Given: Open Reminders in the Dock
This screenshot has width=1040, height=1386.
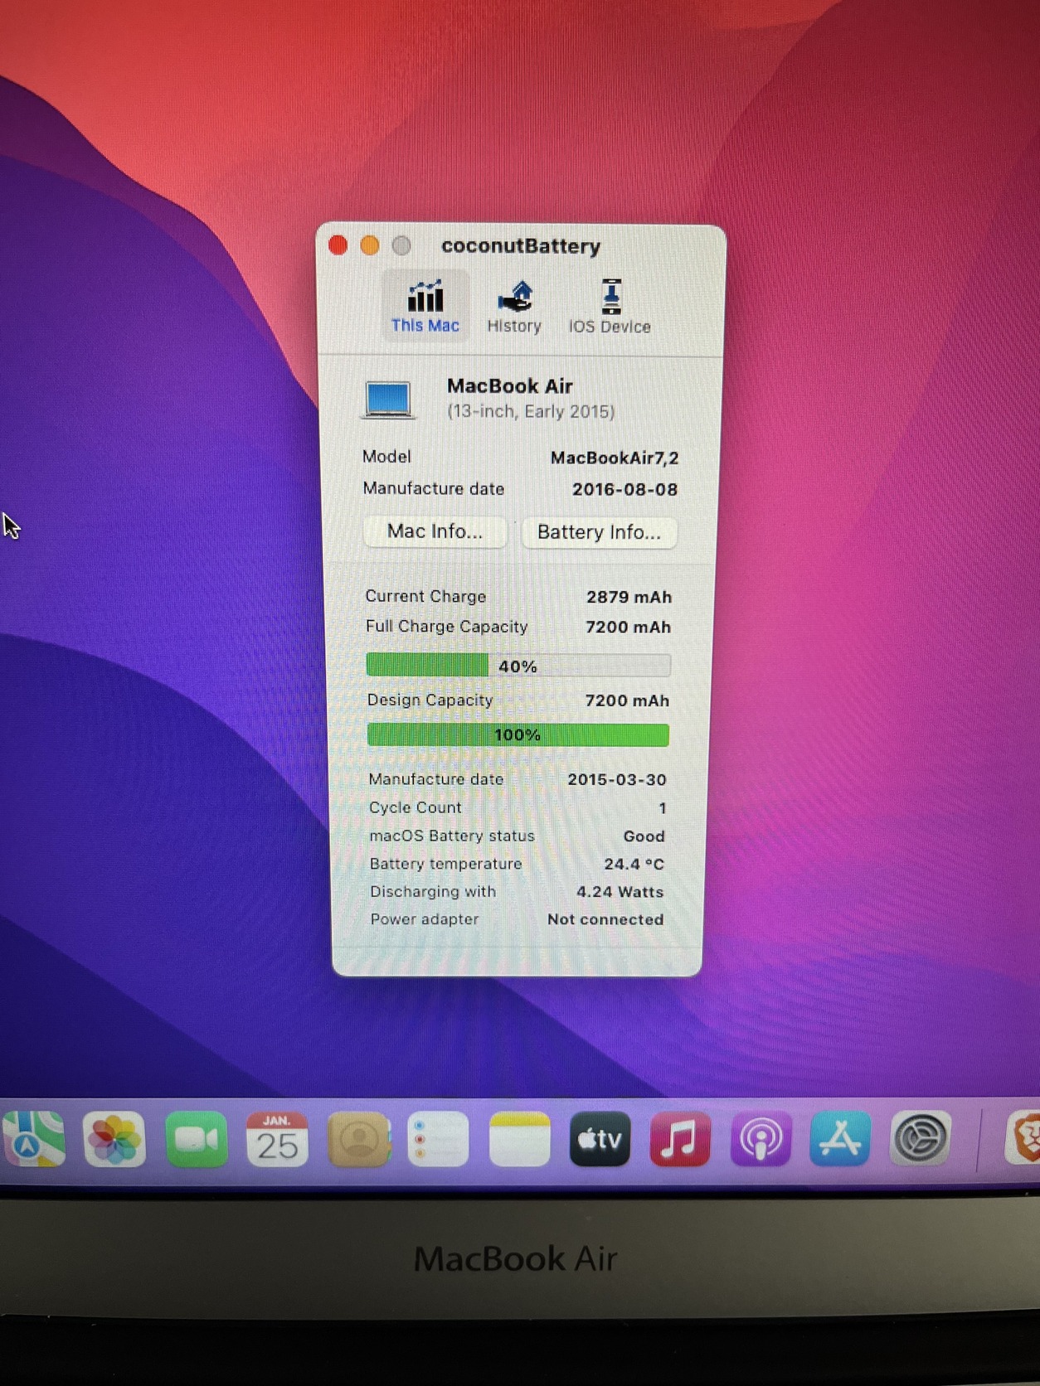Looking at the screenshot, I should click(x=439, y=1140).
